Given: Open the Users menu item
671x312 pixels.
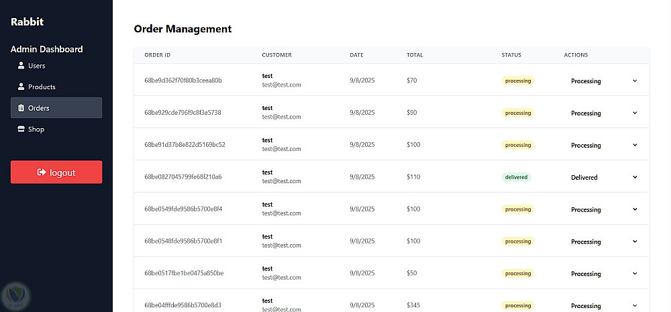Looking at the screenshot, I should point(36,66).
